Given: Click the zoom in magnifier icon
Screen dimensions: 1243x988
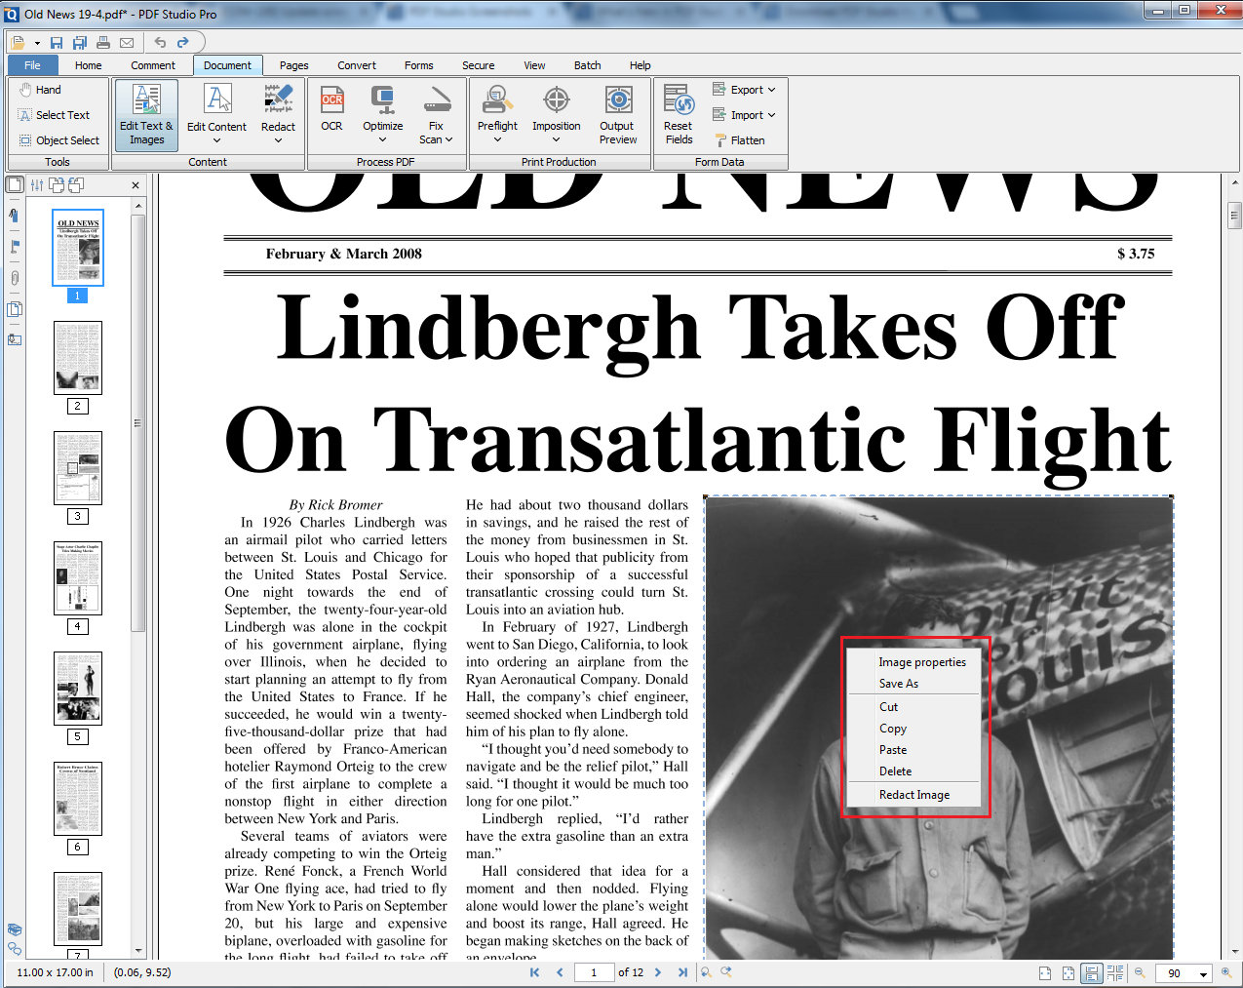Looking at the screenshot, I should (x=1226, y=972).
